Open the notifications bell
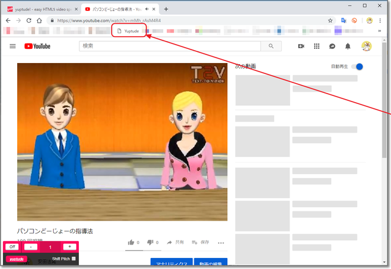This screenshot has width=391, height=269. pyautogui.click(x=348, y=46)
